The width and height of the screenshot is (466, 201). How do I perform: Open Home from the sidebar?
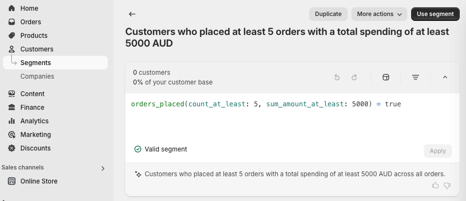[x=29, y=8]
